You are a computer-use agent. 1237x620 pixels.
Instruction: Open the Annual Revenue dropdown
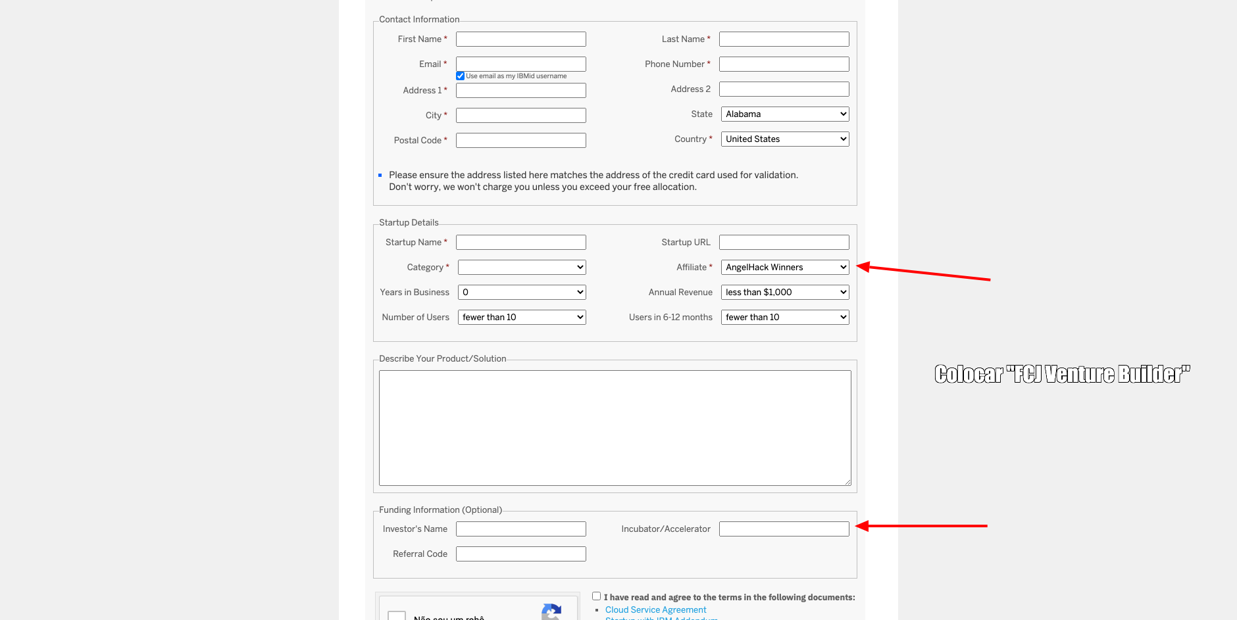(785, 292)
